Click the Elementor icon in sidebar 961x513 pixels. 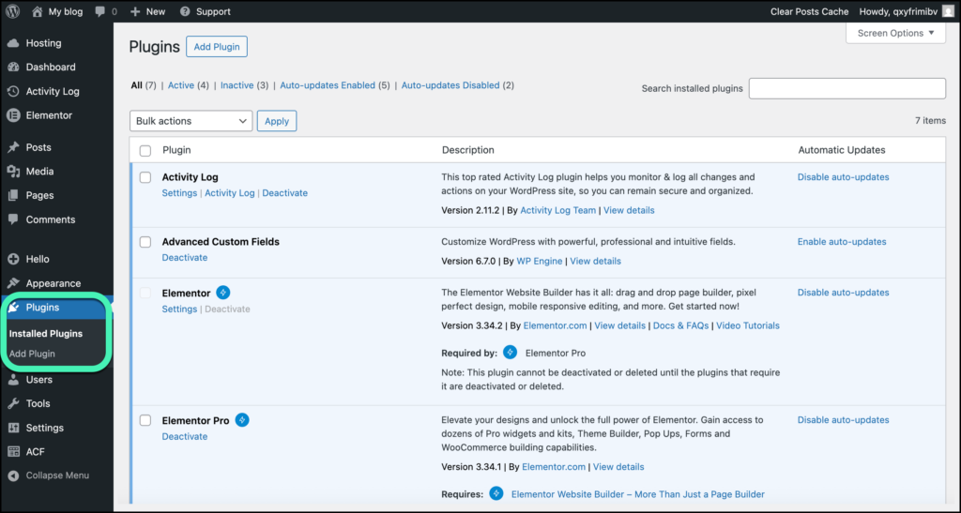click(13, 115)
